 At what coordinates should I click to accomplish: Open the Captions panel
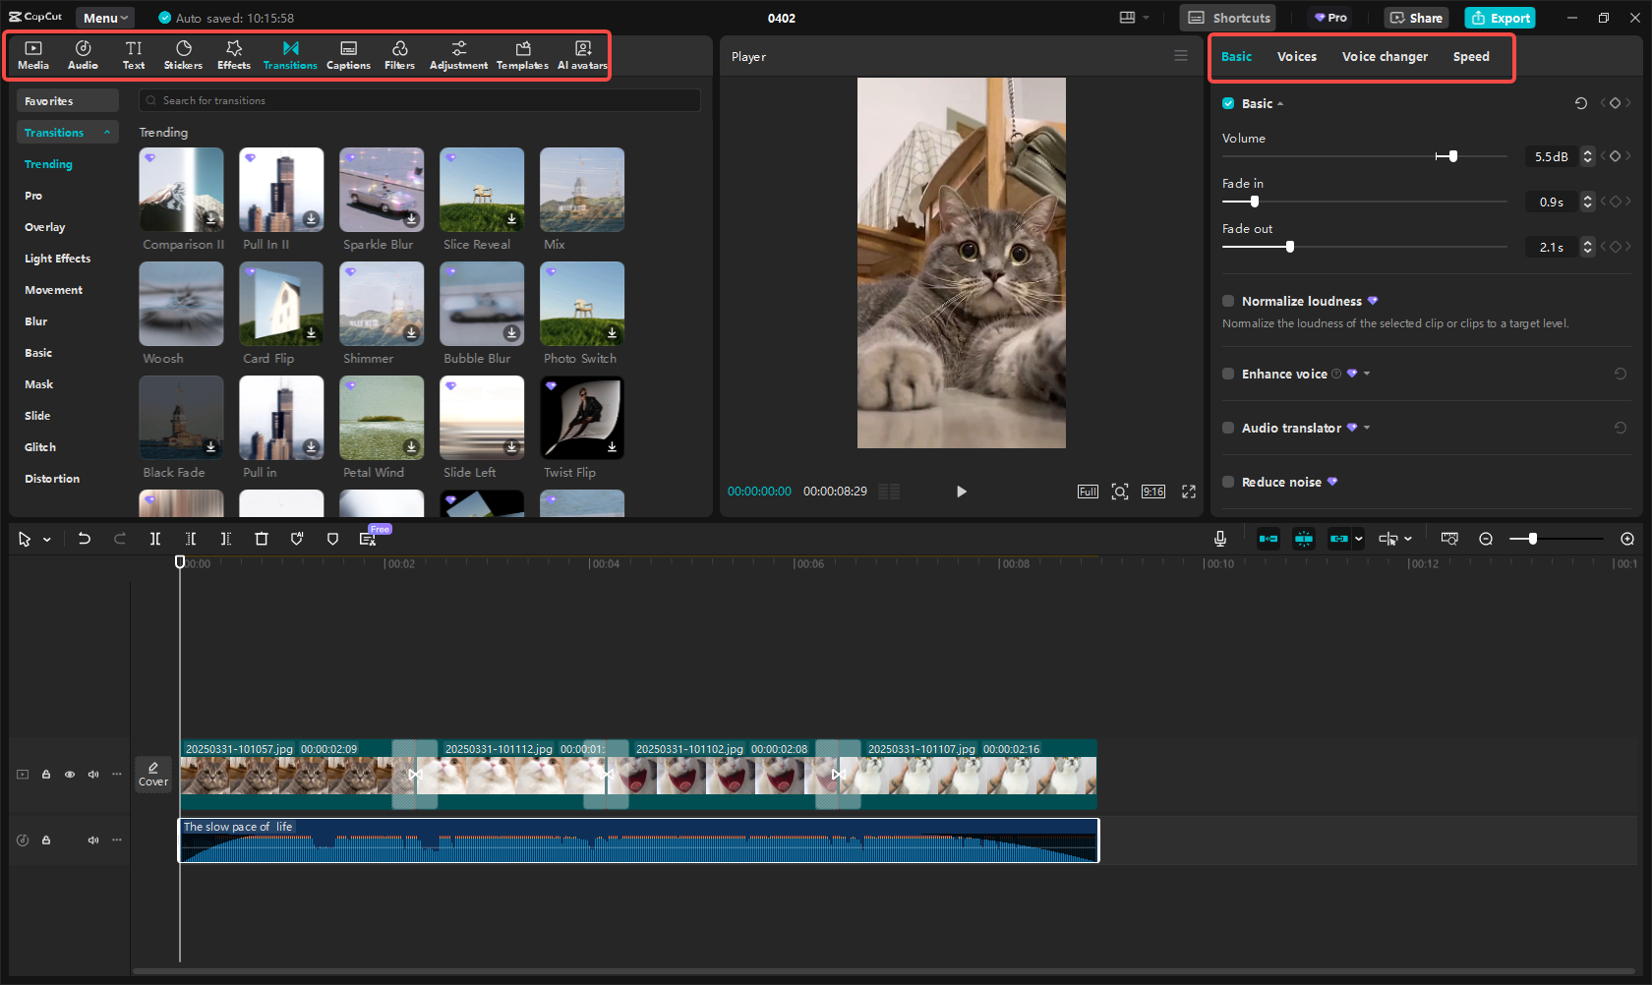pyautogui.click(x=348, y=54)
